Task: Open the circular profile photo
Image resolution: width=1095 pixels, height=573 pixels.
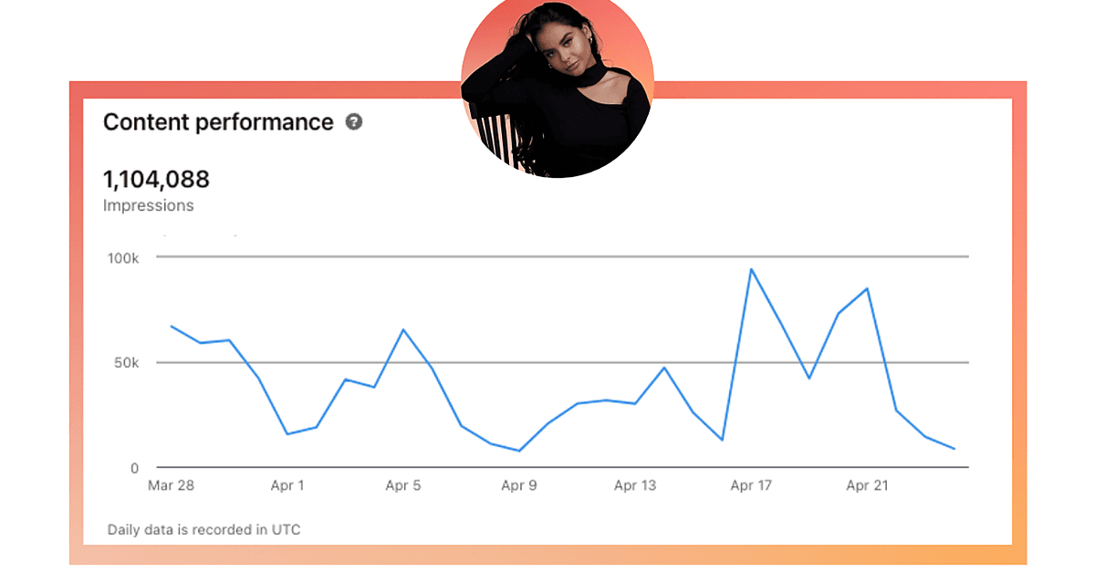Action: 556,89
